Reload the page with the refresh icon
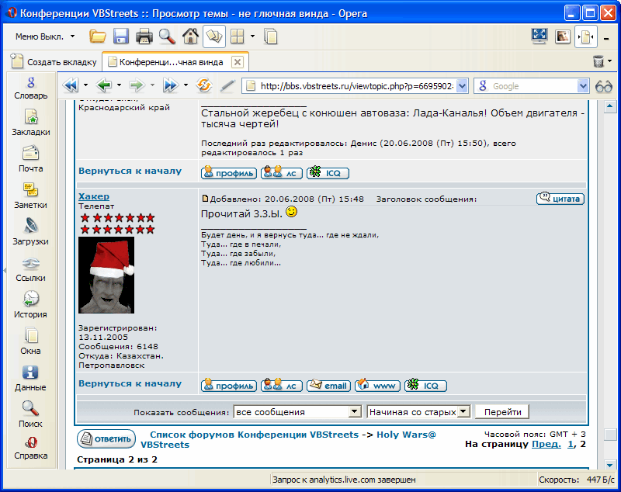The image size is (621, 492). 204,85
